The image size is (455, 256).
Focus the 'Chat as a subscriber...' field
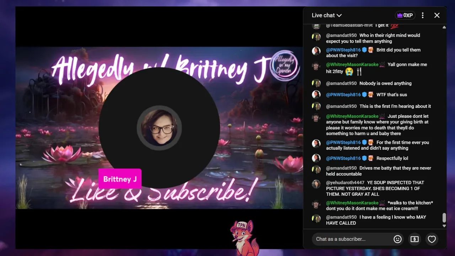(x=353, y=239)
